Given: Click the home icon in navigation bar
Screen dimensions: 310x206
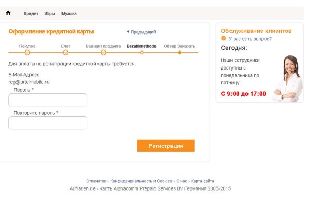Looking at the screenshot, I should (x=8, y=13).
